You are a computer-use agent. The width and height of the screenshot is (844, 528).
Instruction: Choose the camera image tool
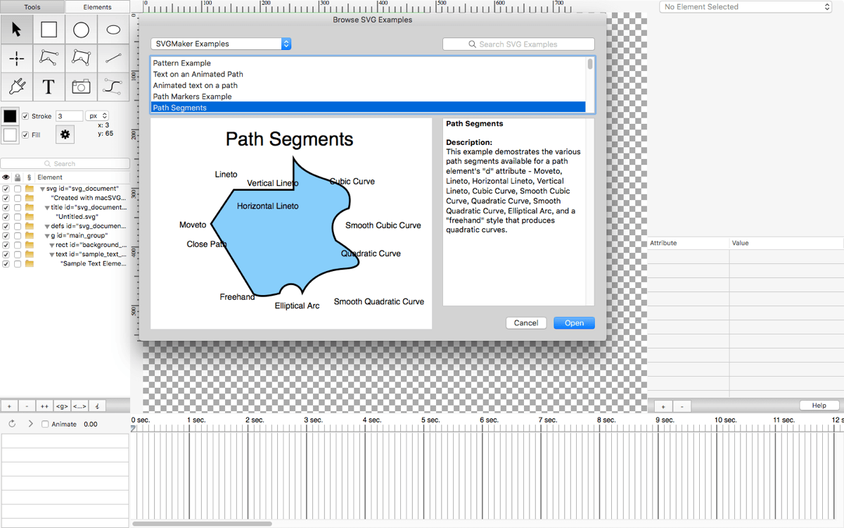pyautogui.click(x=81, y=87)
